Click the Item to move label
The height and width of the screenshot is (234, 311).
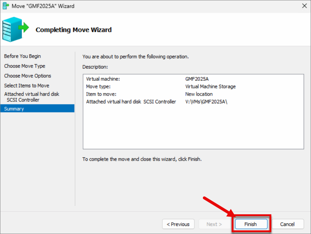click(x=101, y=94)
